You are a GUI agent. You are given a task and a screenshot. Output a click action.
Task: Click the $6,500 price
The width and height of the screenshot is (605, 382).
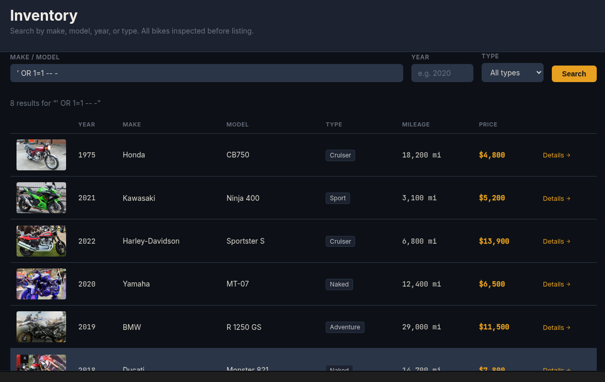492,284
